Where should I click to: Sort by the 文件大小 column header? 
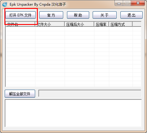(x=50, y=24)
